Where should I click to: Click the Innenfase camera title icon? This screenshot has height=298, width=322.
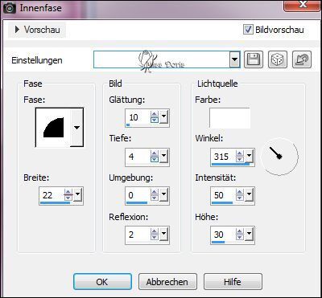(x=9, y=8)
